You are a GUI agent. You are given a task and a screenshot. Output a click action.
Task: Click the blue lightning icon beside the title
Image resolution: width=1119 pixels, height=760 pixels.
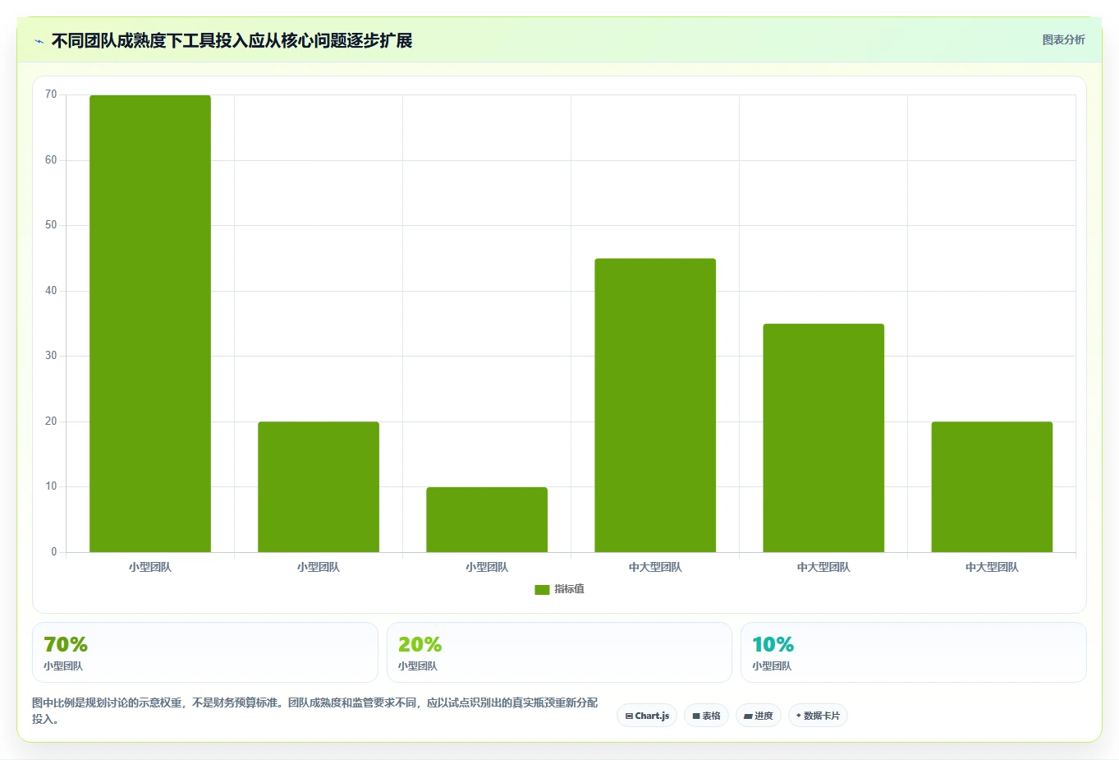point(39,41)
